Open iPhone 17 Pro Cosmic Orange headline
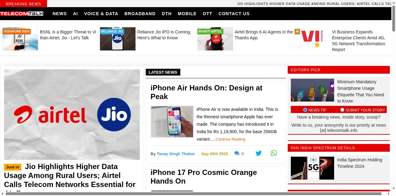 [x=204, y=177]
